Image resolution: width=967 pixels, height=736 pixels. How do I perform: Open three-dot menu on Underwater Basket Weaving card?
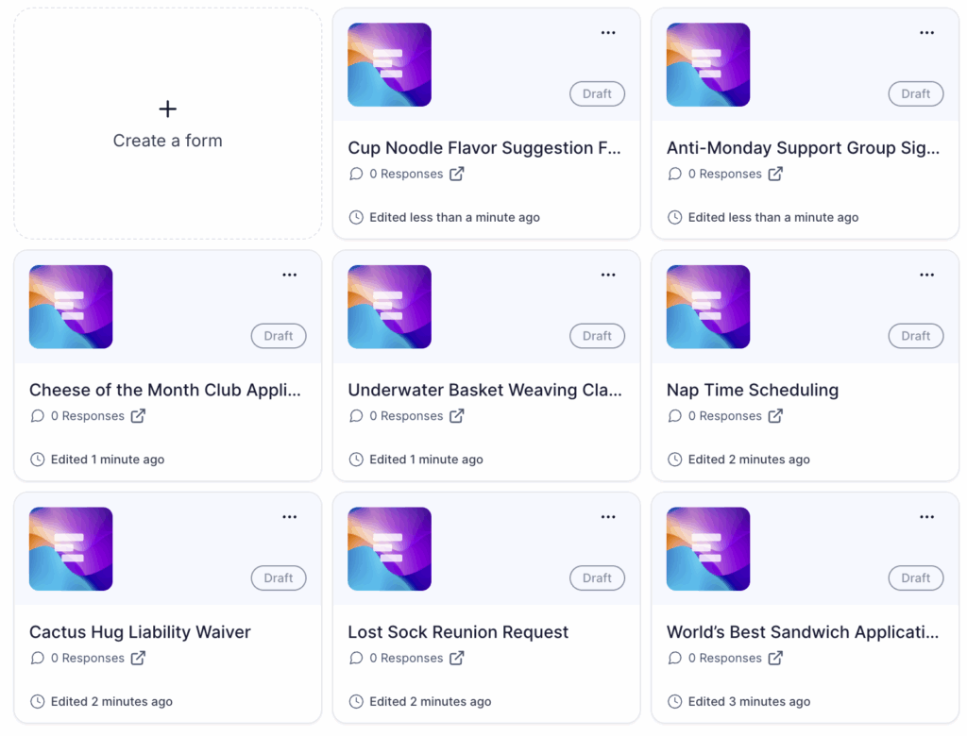(608, 275)
